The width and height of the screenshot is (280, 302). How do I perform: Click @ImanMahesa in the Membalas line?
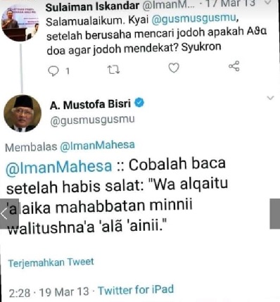coord(97,146)
